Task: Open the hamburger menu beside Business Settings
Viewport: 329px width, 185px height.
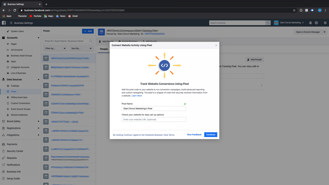Action: [11, 23]
